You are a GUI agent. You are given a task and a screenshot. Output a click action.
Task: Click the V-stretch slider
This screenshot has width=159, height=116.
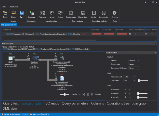[x=142, y=97]
